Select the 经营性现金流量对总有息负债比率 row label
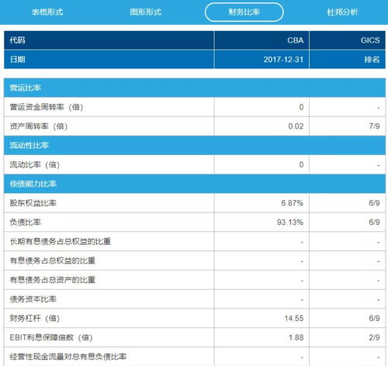This screenshot has height=366, width=388. pyautogui.click(x=68, y=357)
